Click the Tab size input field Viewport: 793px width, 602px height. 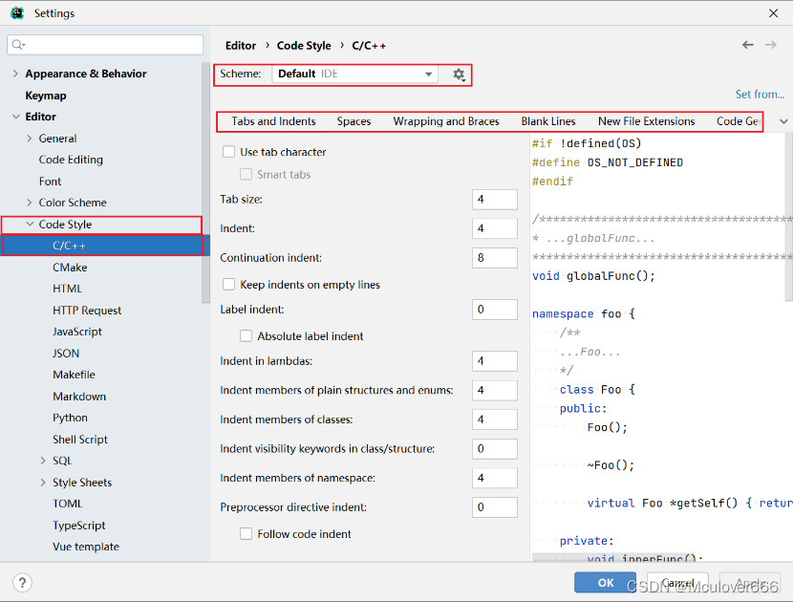495,200
